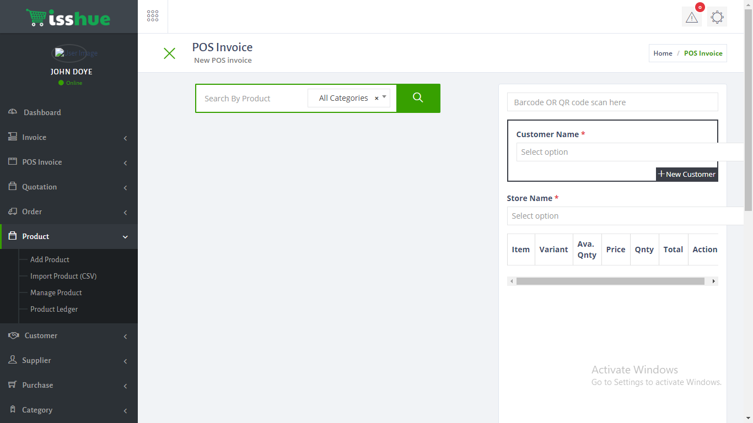Image resolution: width=753 pixels, height=423 pixels.
Task: Select Add Product in sidebar
Action: pyautogui.click(x=50, y=259)
